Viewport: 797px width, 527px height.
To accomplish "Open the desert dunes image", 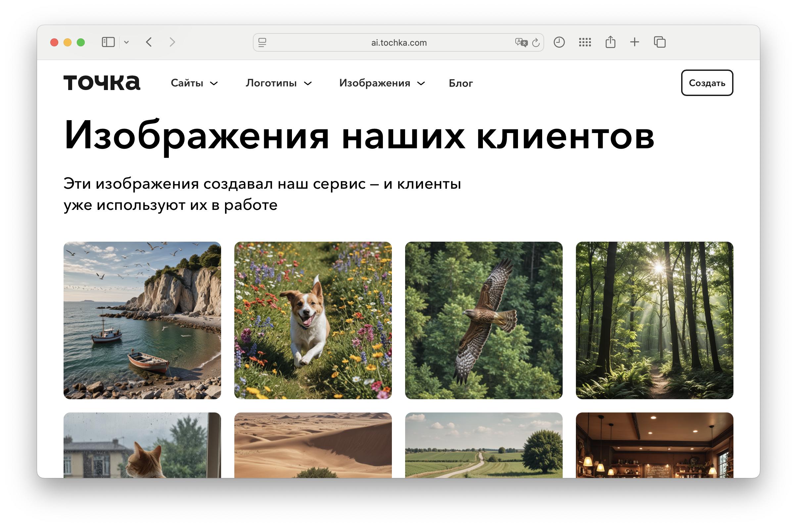I will coord(313,445).
